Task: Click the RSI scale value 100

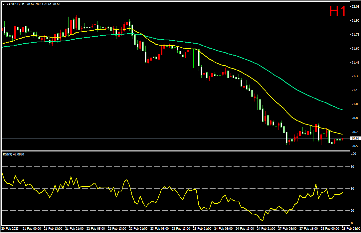Action: point(353,153)
